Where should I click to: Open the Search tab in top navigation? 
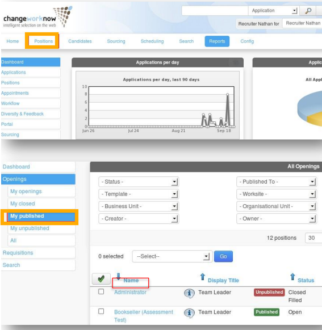click(x=186, y=41)
